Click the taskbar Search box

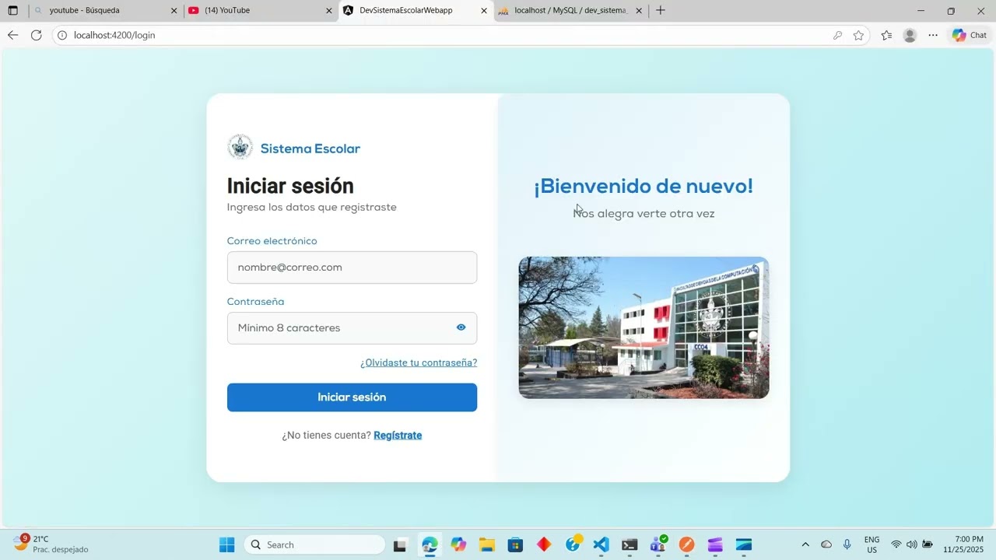(x=314, y=544)
